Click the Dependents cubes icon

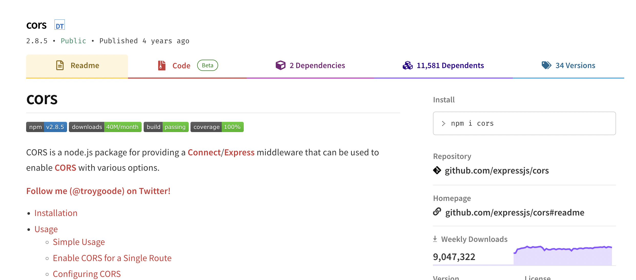(x=408, y=66)
